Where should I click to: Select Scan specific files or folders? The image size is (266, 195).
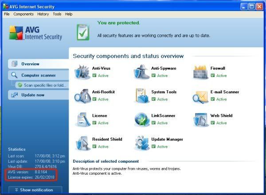42,85
